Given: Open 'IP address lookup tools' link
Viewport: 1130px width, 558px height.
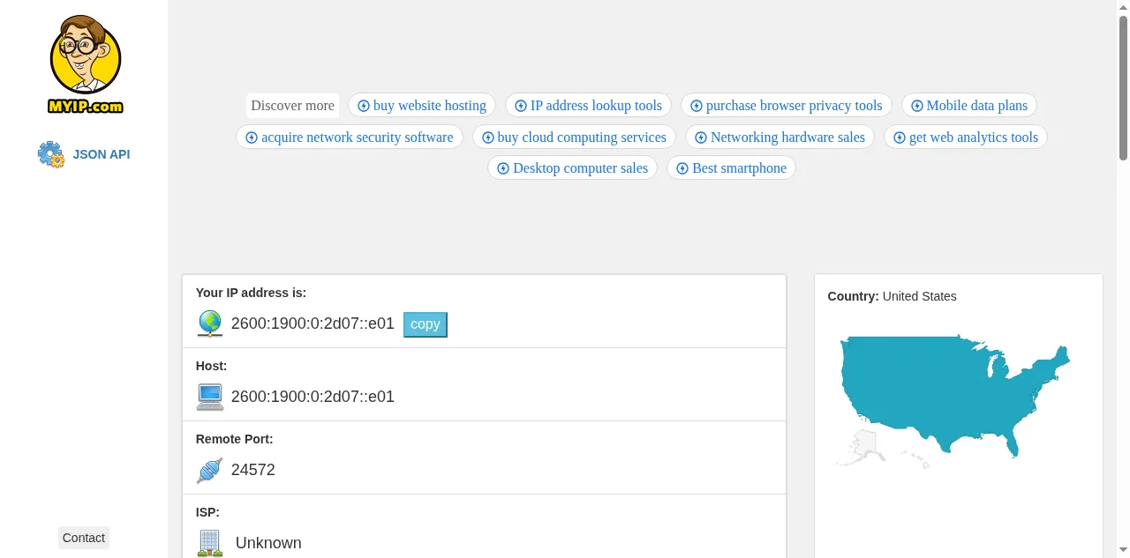Looking at the screenshot, I should (588, 106).
